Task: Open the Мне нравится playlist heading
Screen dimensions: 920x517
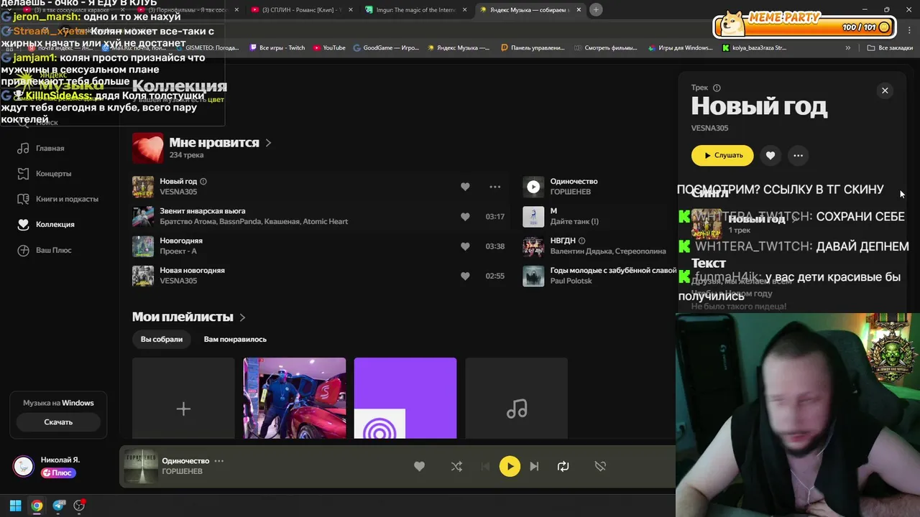Action: point(214,142)
